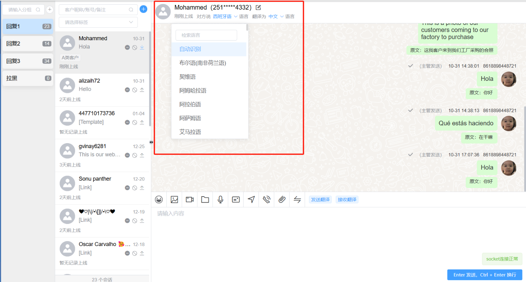Select 阿萨姆语 in the language list
The image size is (526, 282).
(x=209, y=118)
